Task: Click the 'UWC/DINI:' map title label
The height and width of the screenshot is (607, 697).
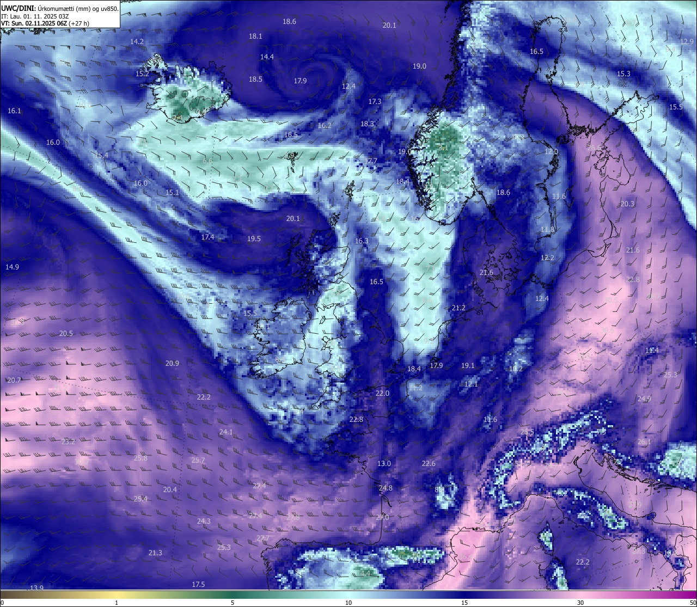Action: (x=17, y=8)
